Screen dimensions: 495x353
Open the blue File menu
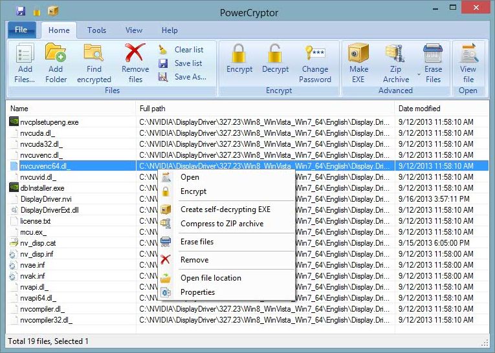21,30
